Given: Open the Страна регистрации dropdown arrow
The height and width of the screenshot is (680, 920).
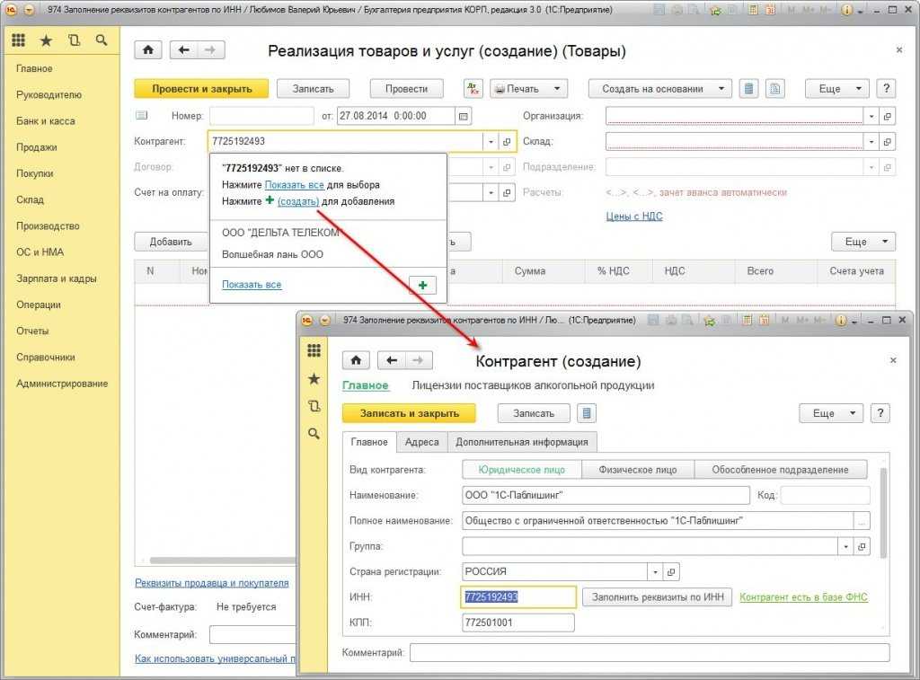Looking at the screenshot, I should (x=655, y=571).
